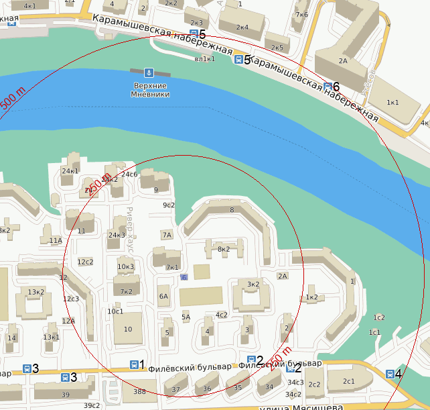Click building 13к2 on the map
This screenshot has width=430, height=410.
35,292
